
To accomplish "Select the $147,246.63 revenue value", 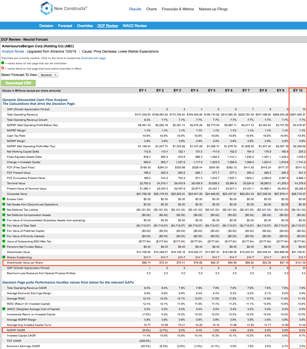I will [x=143, y=115].
